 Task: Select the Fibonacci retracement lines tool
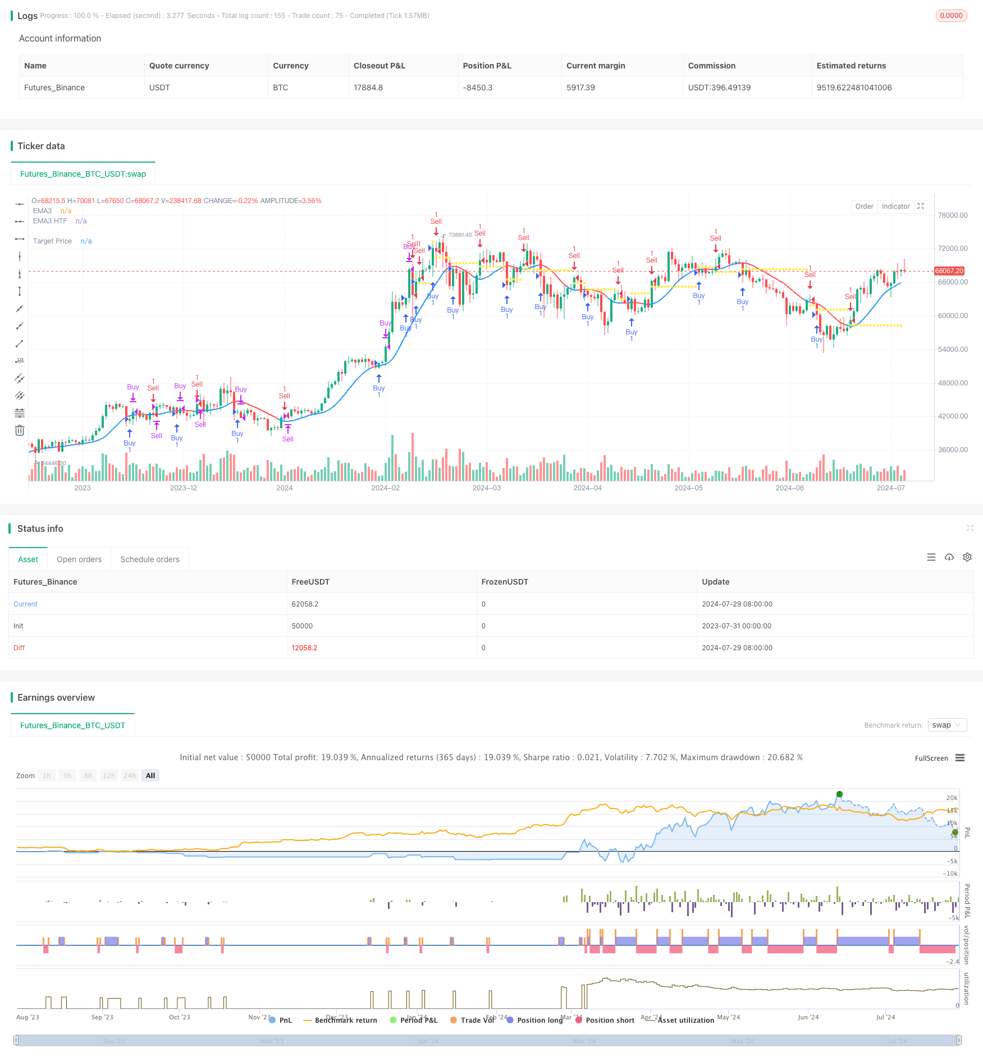20,413
